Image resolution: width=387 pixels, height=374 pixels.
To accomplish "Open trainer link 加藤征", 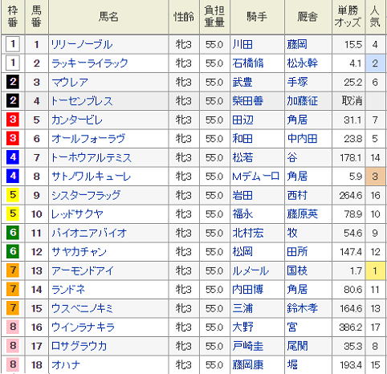I will tap(303, 101).
